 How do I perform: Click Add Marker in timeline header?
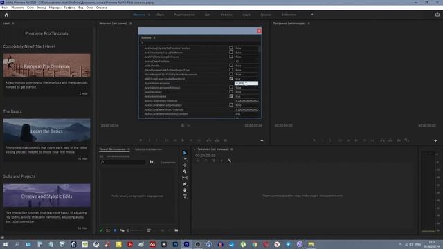click(x=221, y=160)
